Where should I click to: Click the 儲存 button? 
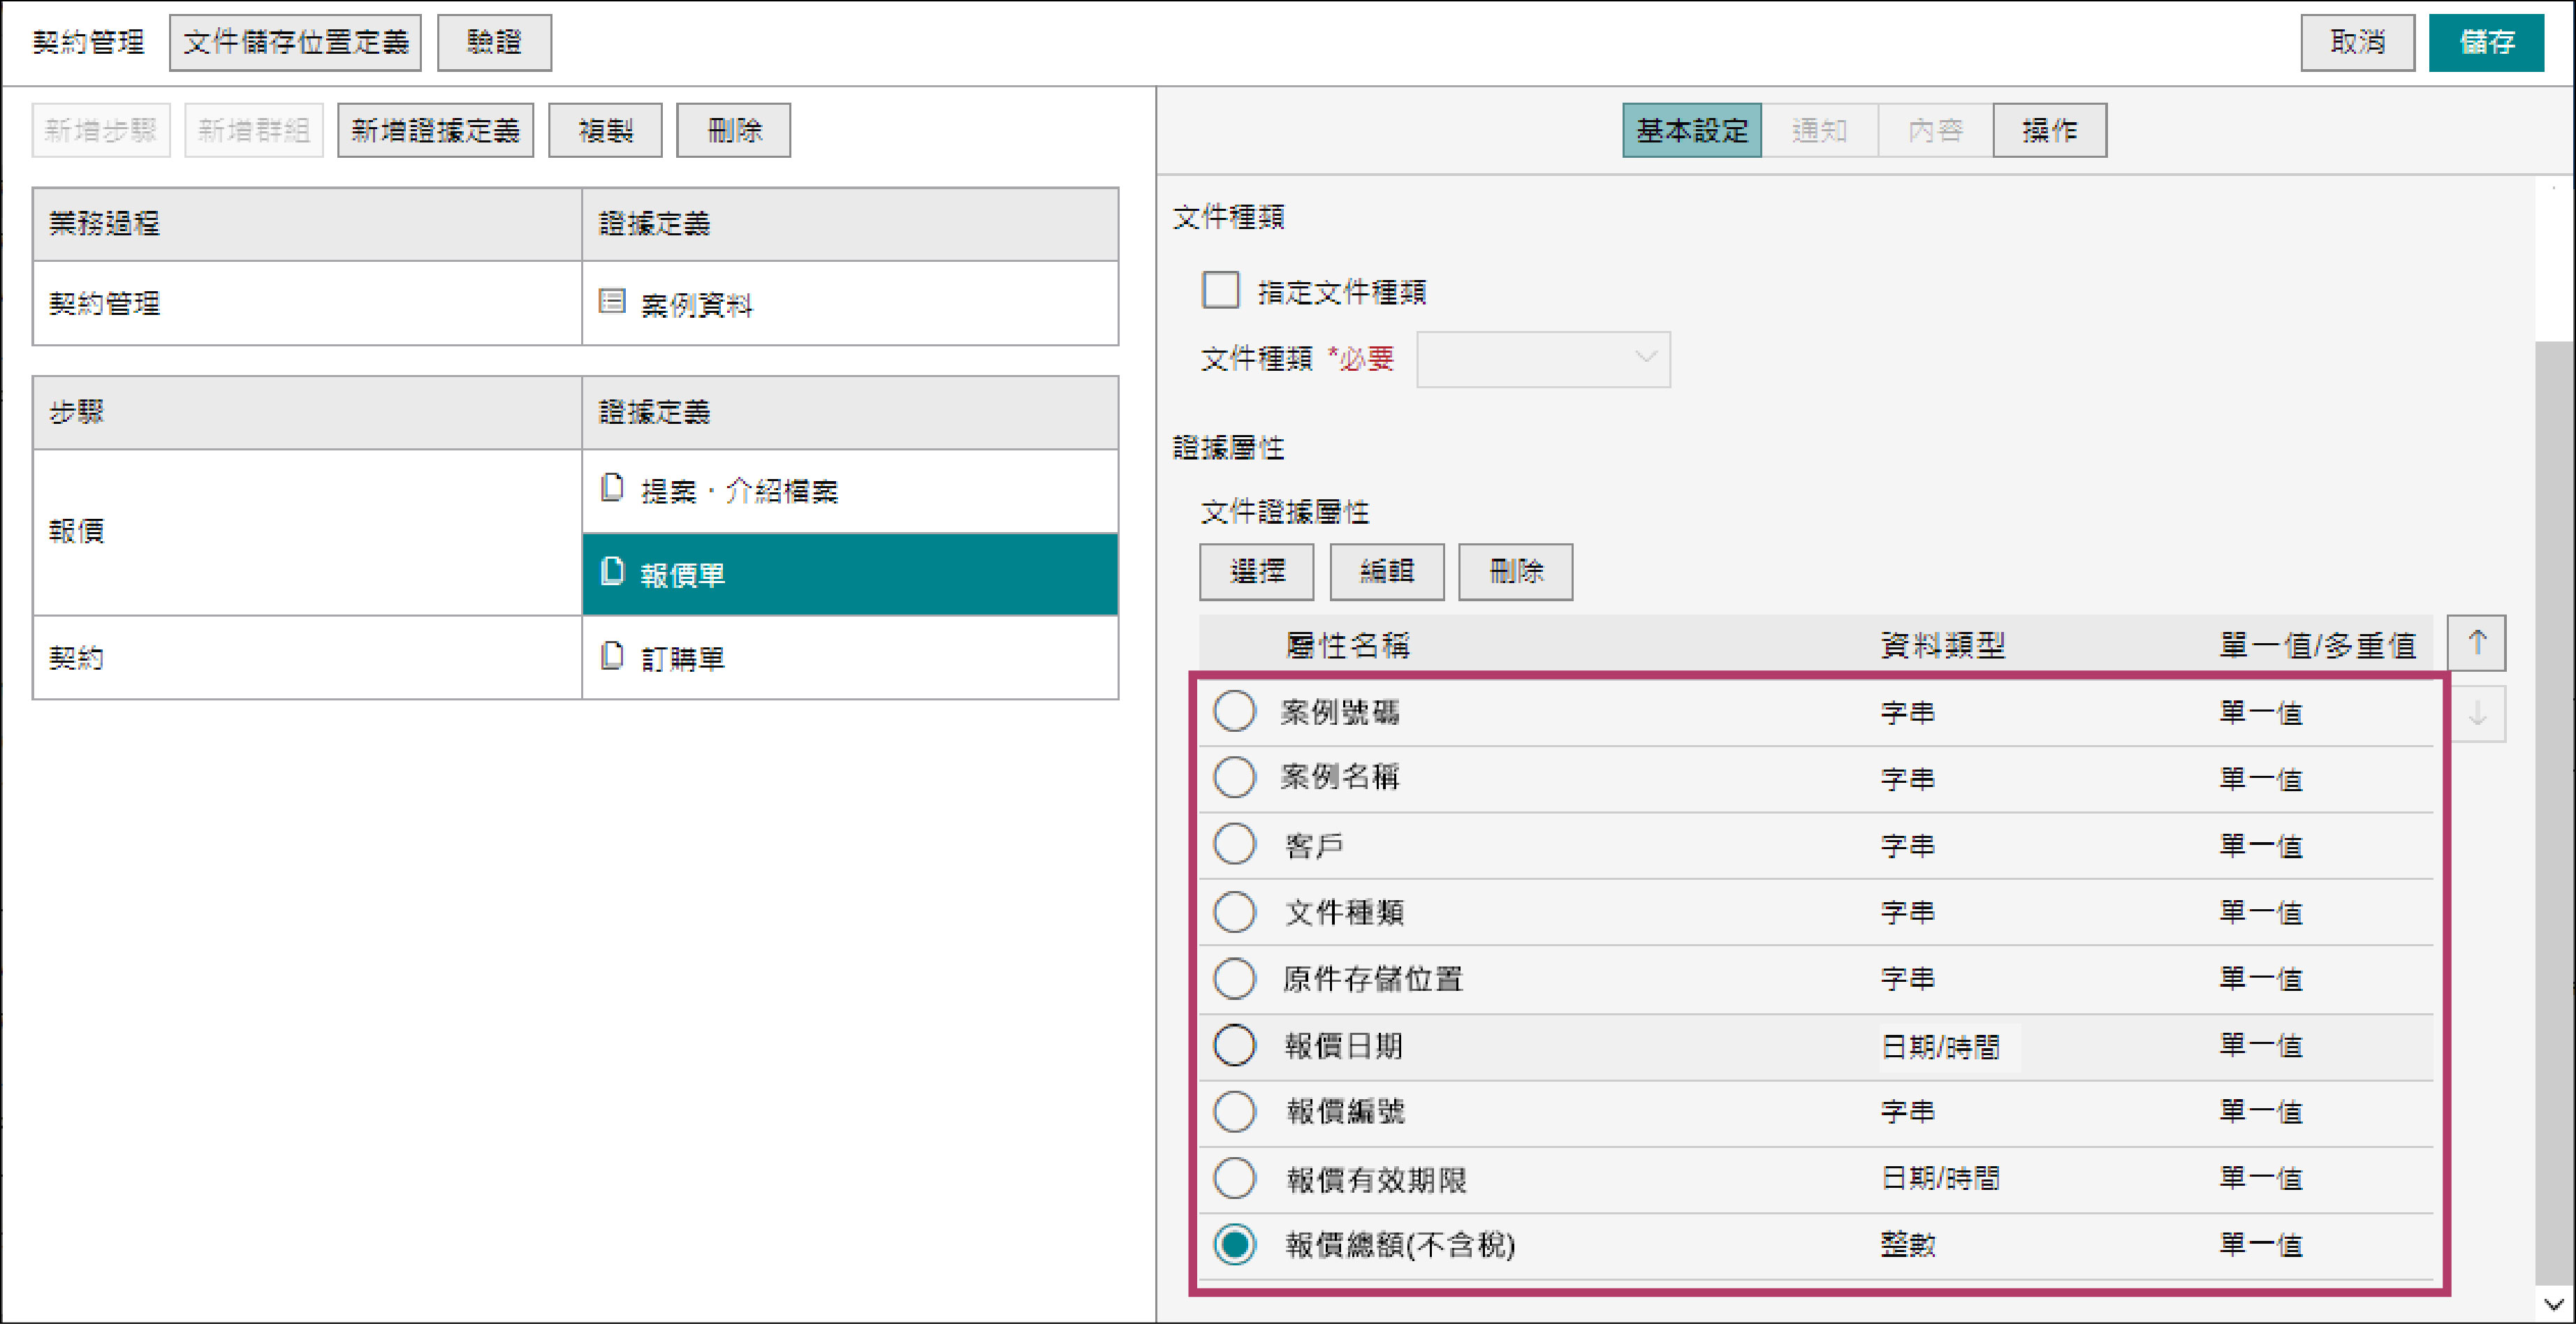pyautogui.click(x=2485, y=42)
